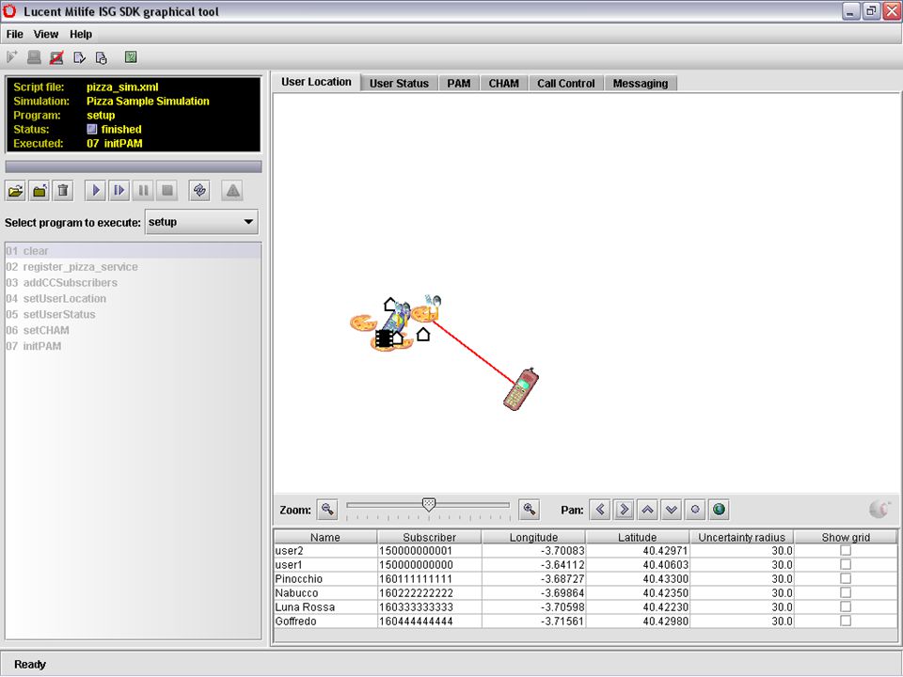The image size is (903, 677).
Task: Switch to the User Location tab
Action: (x=316, y=83)
